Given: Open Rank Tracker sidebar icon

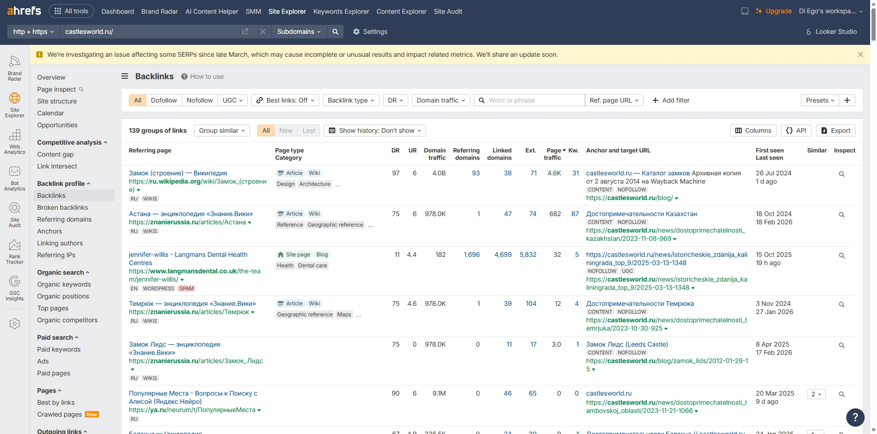Looking at the screenshot, I should coord(15,252).
